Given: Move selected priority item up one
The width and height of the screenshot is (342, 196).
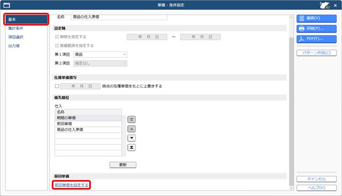Looking at the screenshot, I should [131, 129].
